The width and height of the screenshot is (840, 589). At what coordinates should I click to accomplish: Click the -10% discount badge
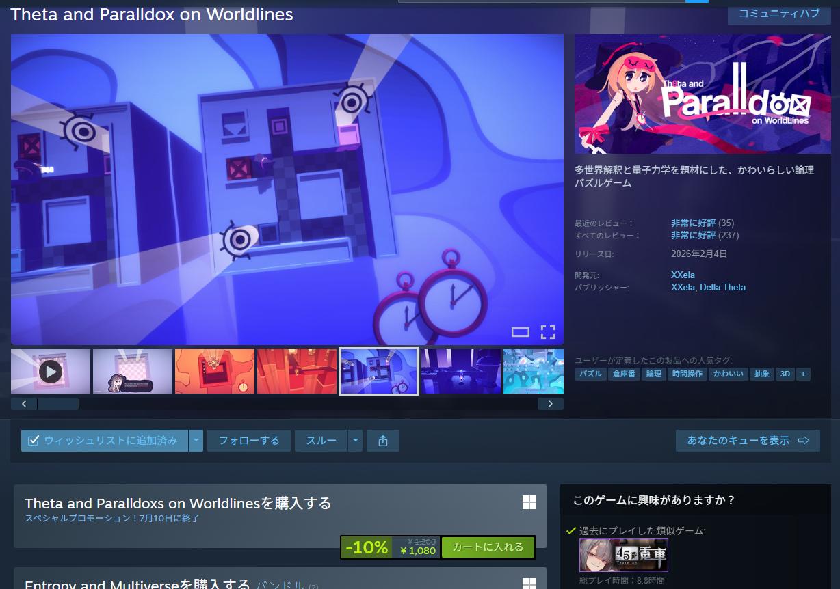pyautogui.click(x=367, y=547)
